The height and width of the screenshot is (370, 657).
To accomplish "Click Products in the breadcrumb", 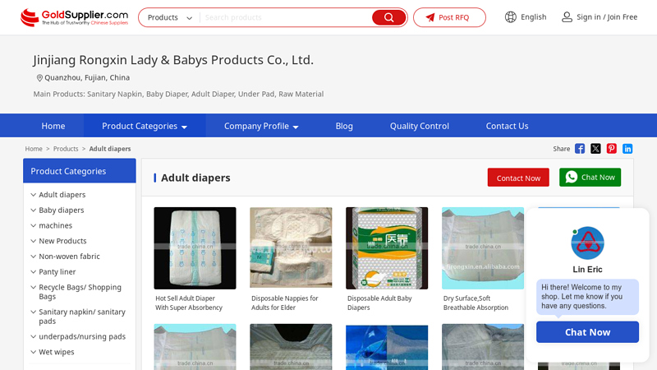I will pos(66,149).
